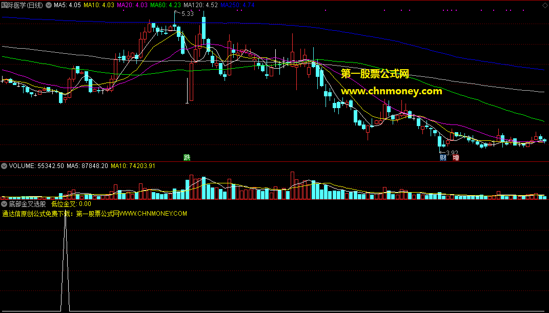Click the green 跌 marker icon
This screenshot has height=313, width=549.
point(187,157)
